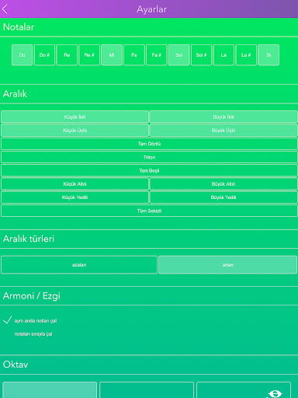
Task: Toggle the Sol note button
Action: 179,55
